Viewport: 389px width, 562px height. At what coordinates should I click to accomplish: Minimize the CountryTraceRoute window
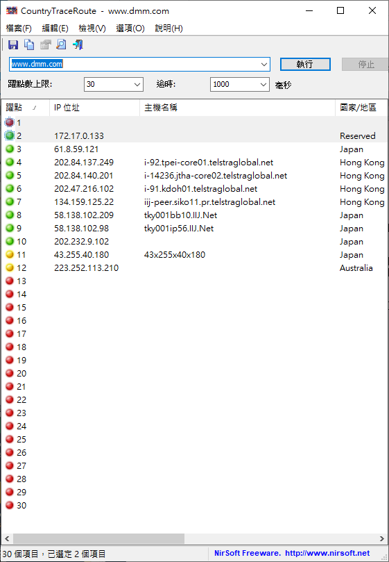(309, 10)
